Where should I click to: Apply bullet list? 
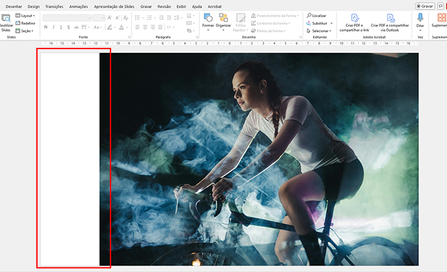coord(137,18)
